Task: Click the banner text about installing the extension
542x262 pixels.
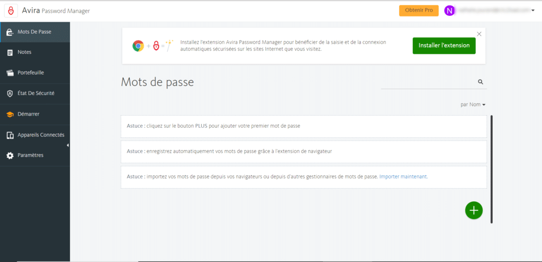Action: pyautogui.click(x=284, y=45)
